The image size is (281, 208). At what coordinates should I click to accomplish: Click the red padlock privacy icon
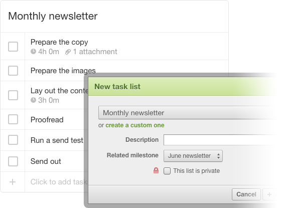156,170
